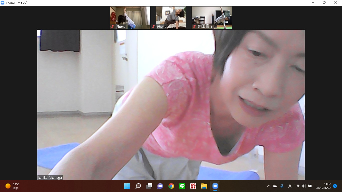Click muted mic icon on second iPhone tile
The height and width of the screenshot is (192, 342).
153,26
